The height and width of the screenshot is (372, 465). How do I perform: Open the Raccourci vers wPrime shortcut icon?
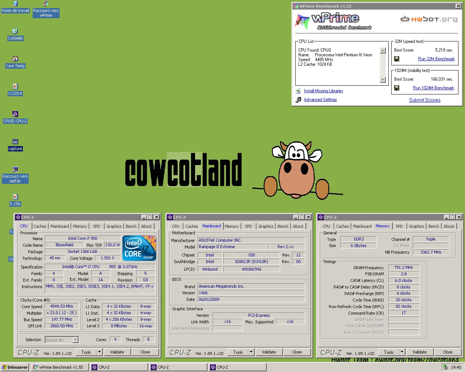46,4
